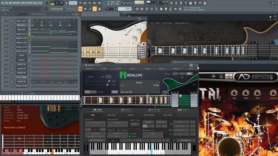Select the MULTI mode tab in RealLPC
The height and width of the screenshot is (156, 278).
[126, 110]
